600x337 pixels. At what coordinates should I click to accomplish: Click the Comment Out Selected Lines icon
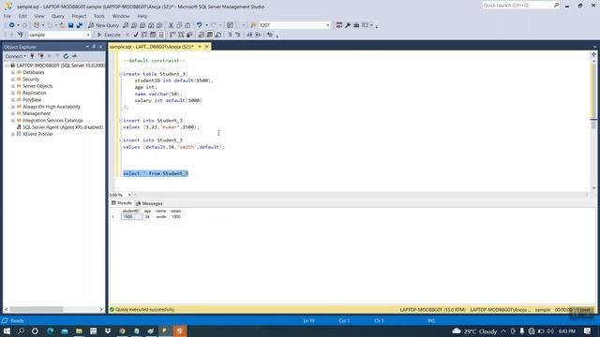click(230, 35)
